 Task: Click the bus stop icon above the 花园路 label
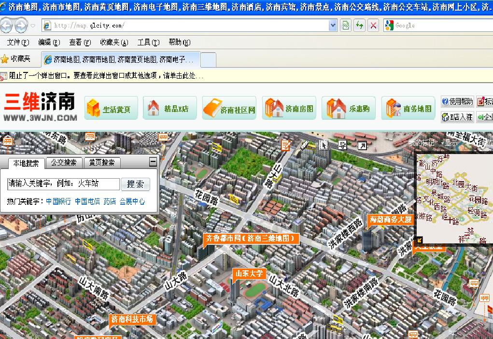[x=163, y=137]
